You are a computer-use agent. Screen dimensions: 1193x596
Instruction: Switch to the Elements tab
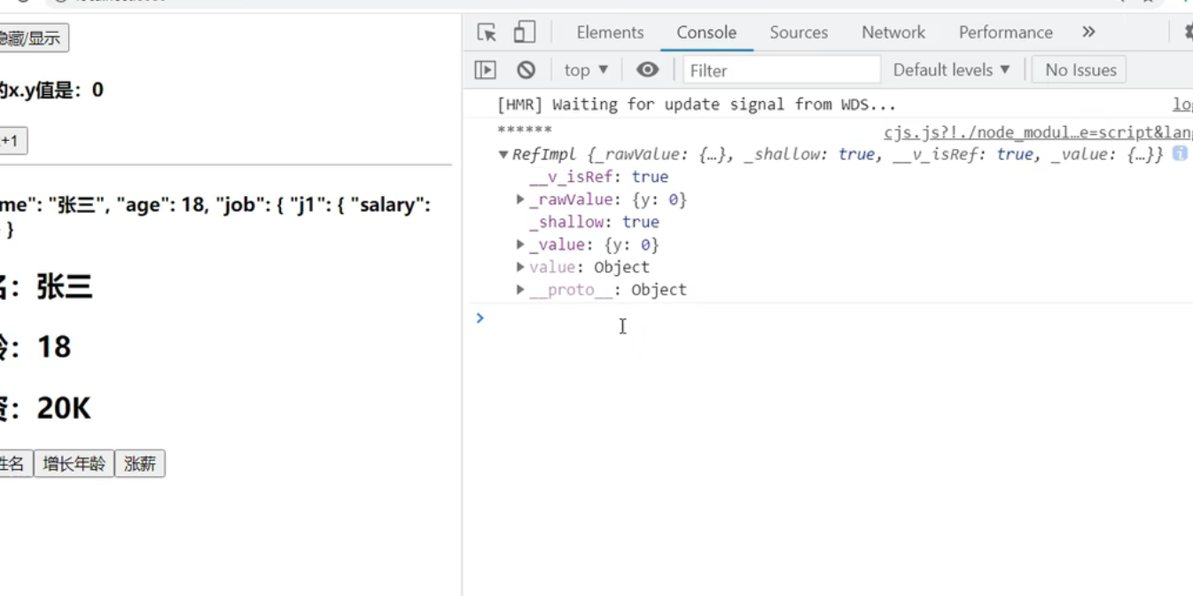pyautogui.click(x=610, y=33)
